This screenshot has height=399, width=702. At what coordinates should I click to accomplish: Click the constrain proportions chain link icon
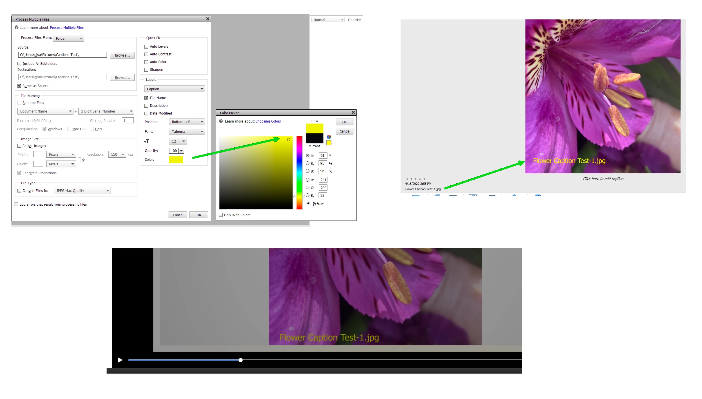pos(83,161)
